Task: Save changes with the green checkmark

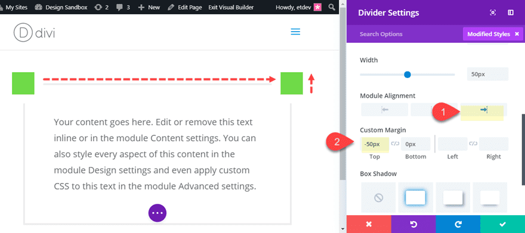Action: pos(502,224)
